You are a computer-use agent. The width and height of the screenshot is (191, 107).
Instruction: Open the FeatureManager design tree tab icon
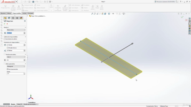(5, 18)
